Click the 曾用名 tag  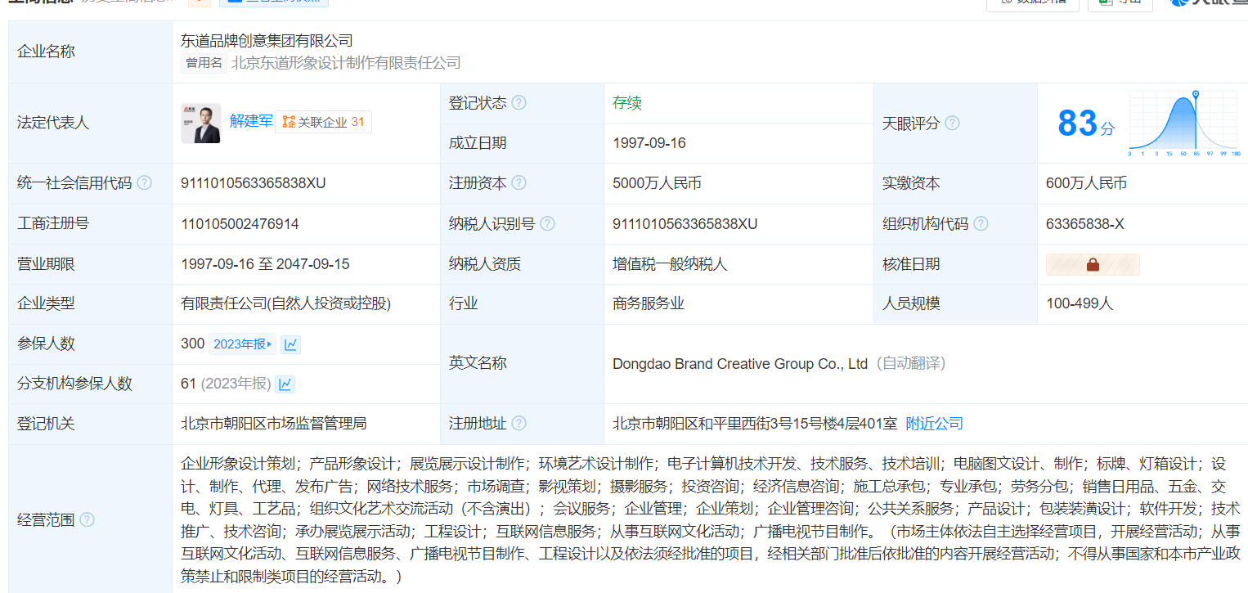[204, 63]
